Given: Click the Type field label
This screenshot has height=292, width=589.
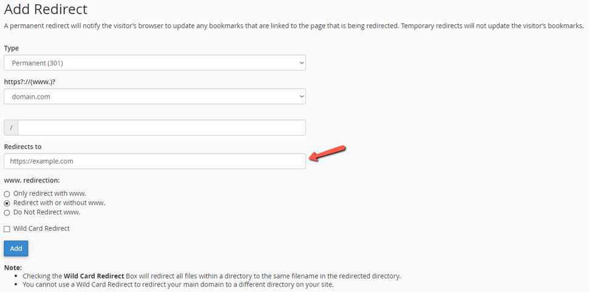Looking at the screenshot, I should pos(12,48).
